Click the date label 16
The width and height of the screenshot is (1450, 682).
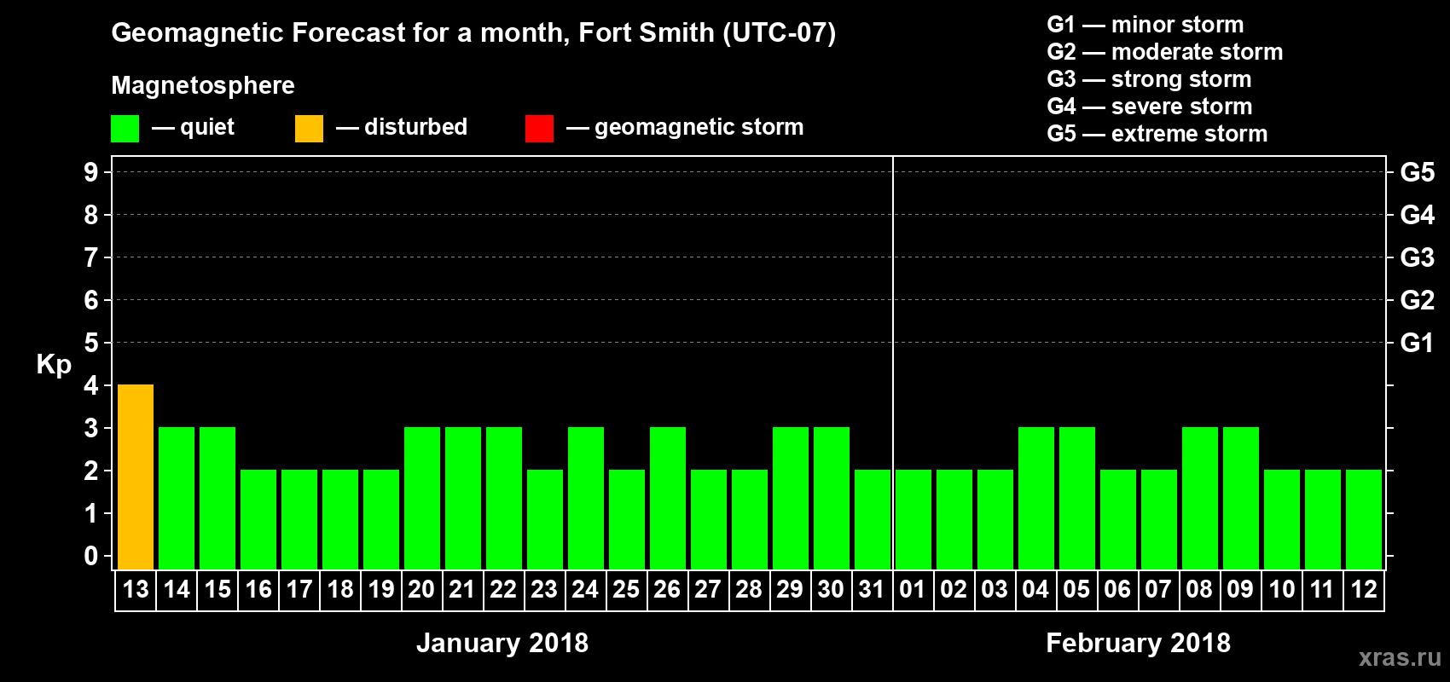pos(258,590)
